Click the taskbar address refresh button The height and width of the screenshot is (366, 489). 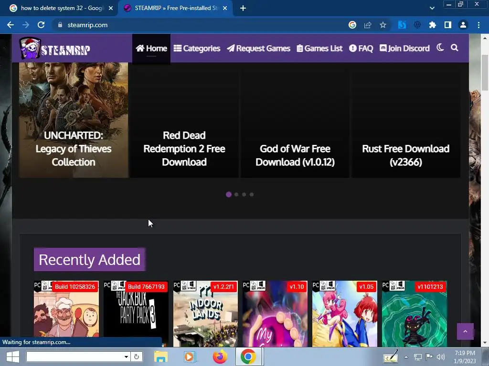[x=137, y=356]
